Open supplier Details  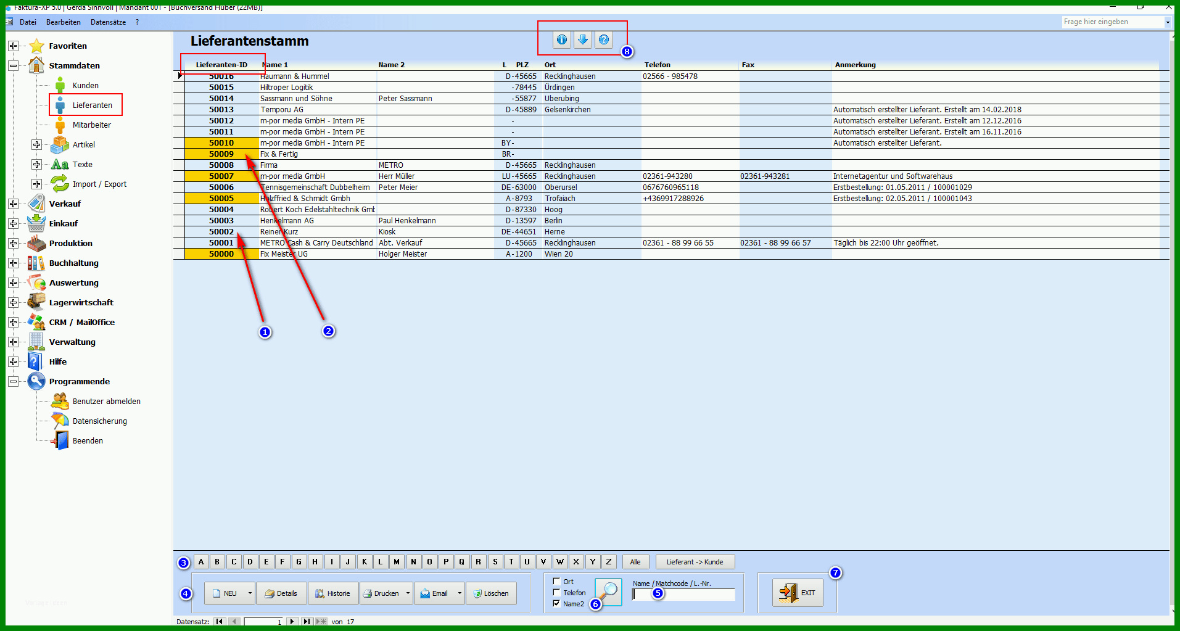coord(281,593)
